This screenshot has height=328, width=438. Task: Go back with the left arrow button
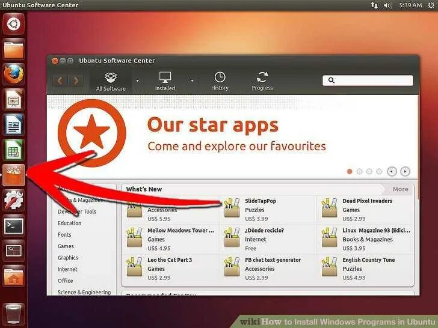tap(60, 81)
